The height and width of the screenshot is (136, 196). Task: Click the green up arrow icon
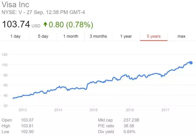(x=45, y=24)
